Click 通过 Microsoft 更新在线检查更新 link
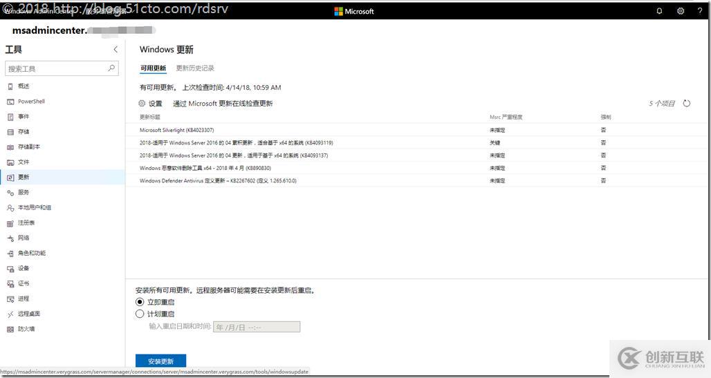This screenshot has height=378, width=711. pos(223,104)
